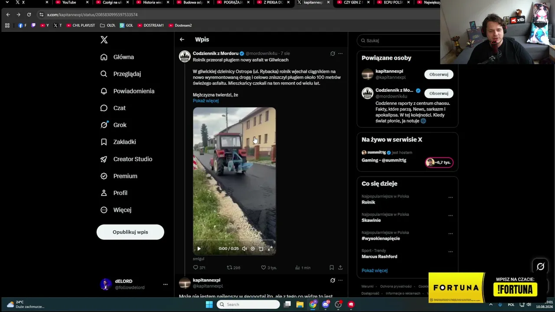The image size is (555, 312).
Task: Open Task View in the taskbar
Action: [x=287, y=305]
